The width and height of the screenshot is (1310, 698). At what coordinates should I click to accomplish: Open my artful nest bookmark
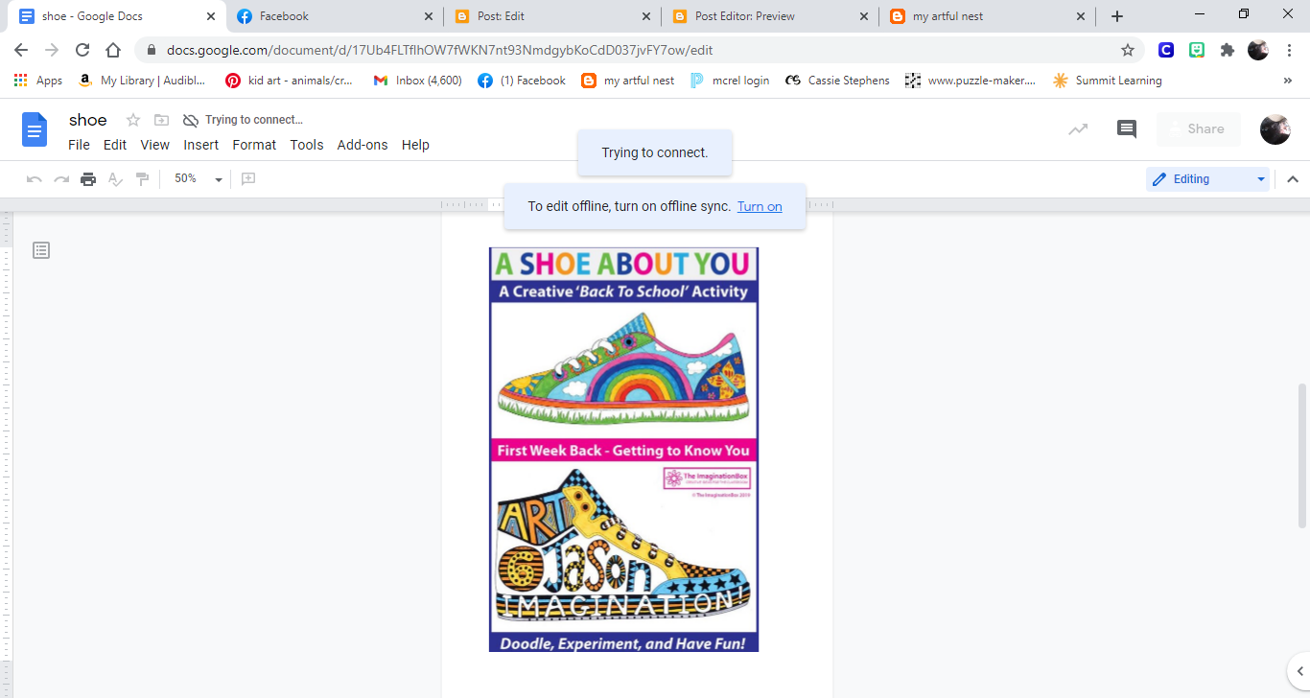628,81
